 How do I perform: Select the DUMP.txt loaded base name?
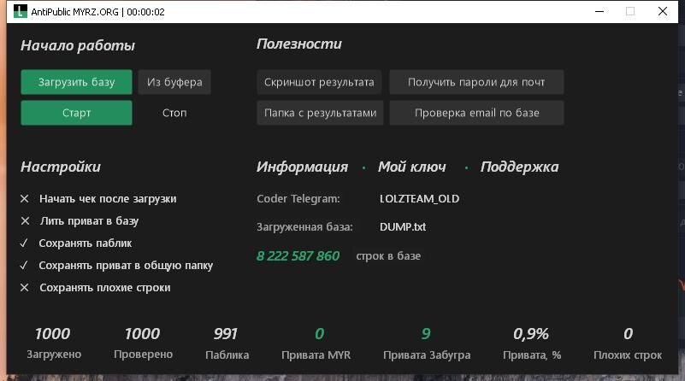[402, 227]
